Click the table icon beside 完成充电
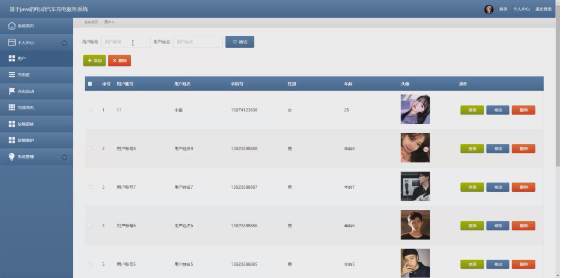561x278 pixels. [12, 107]
